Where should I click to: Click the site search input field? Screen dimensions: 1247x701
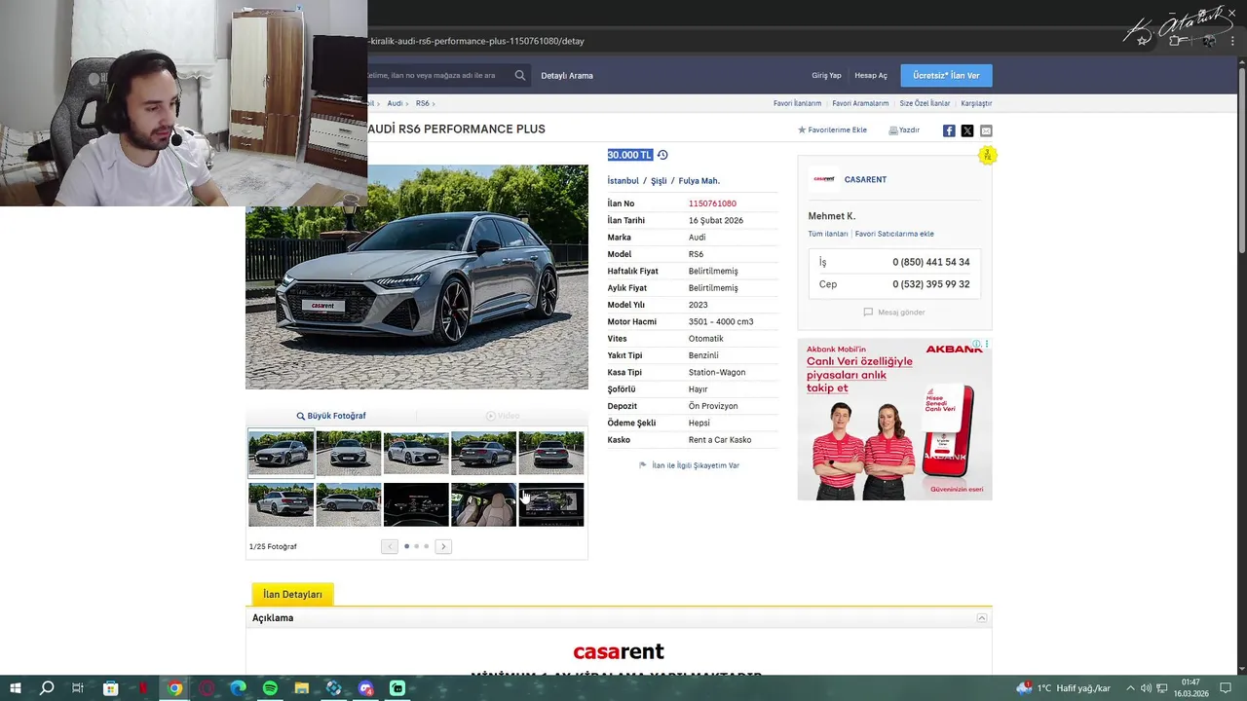[436, 75]
